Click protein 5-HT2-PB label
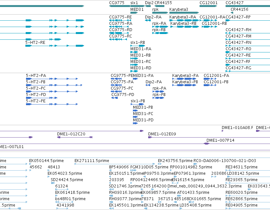Screen dimensions: 270x210 [36, 82]
